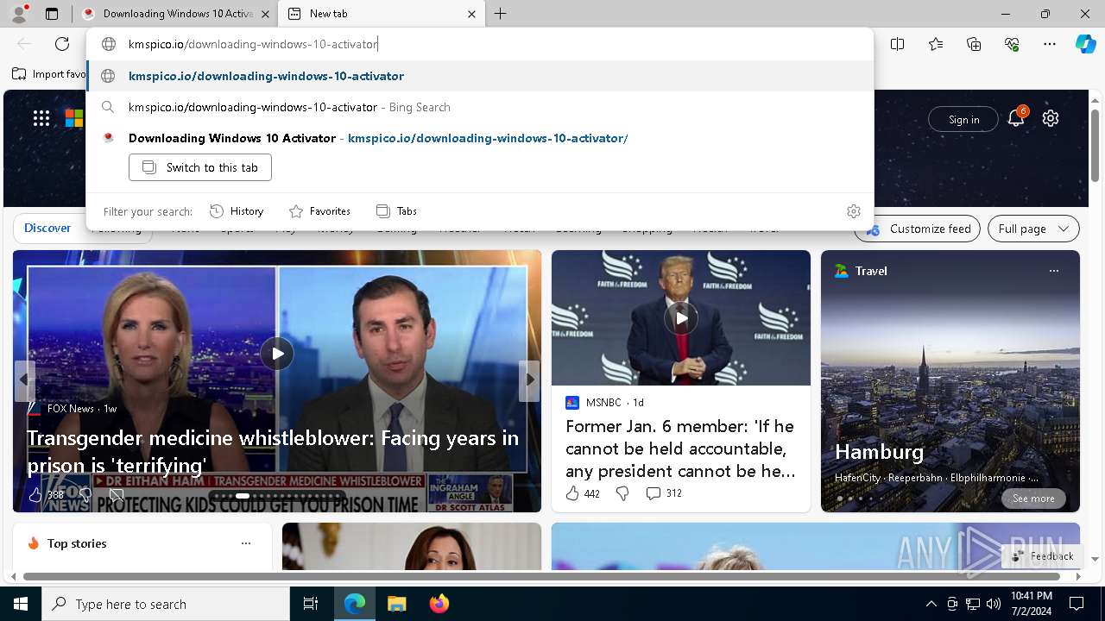Open File Explorer from taskbar
The height and width of the screenshot is (621, 1105).
click(396, 604)
